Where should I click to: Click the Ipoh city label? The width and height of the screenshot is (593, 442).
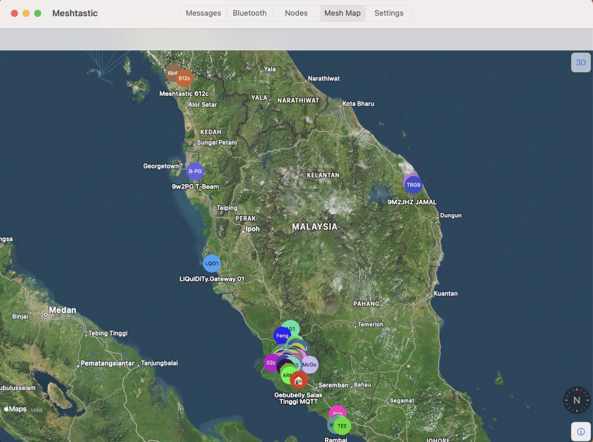click(252, 229)
